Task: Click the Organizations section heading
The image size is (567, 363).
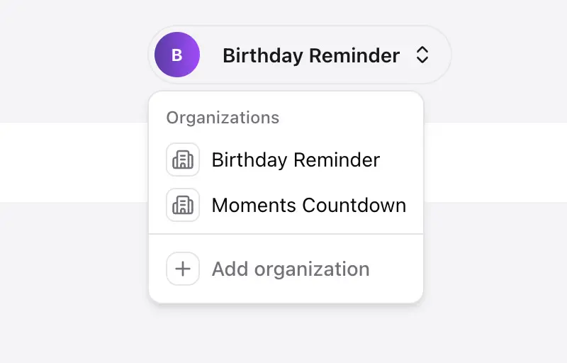Action: 223,118
